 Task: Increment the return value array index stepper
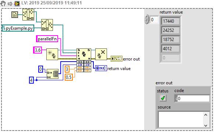pyautogui.click(x=147, y=17)
